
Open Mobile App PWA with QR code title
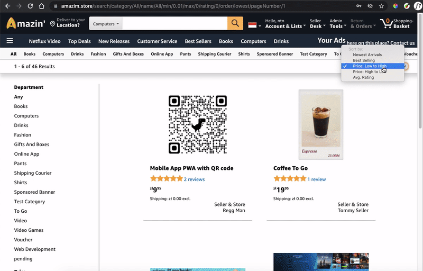pyautogui.click(x=191, y=168)
